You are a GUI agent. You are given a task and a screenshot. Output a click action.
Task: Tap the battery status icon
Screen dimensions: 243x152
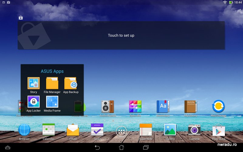[231, 2]
